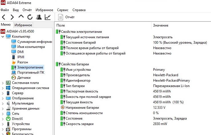Open the Справка menu
211x135 pixels.
point(79,10)
